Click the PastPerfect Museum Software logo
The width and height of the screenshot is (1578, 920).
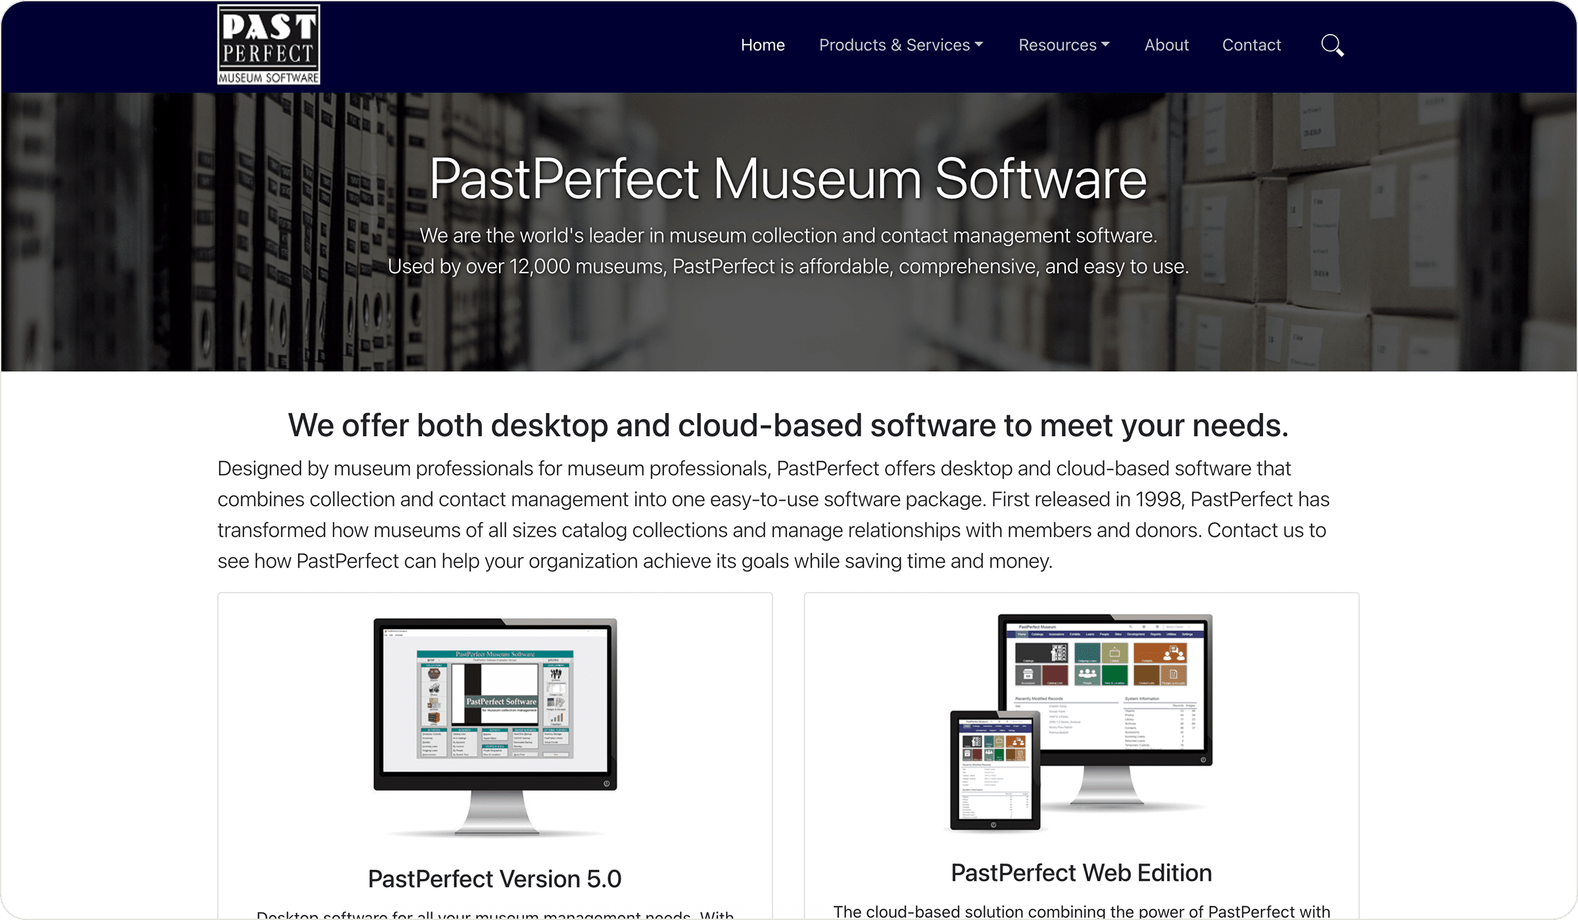(x=268, y=45)
